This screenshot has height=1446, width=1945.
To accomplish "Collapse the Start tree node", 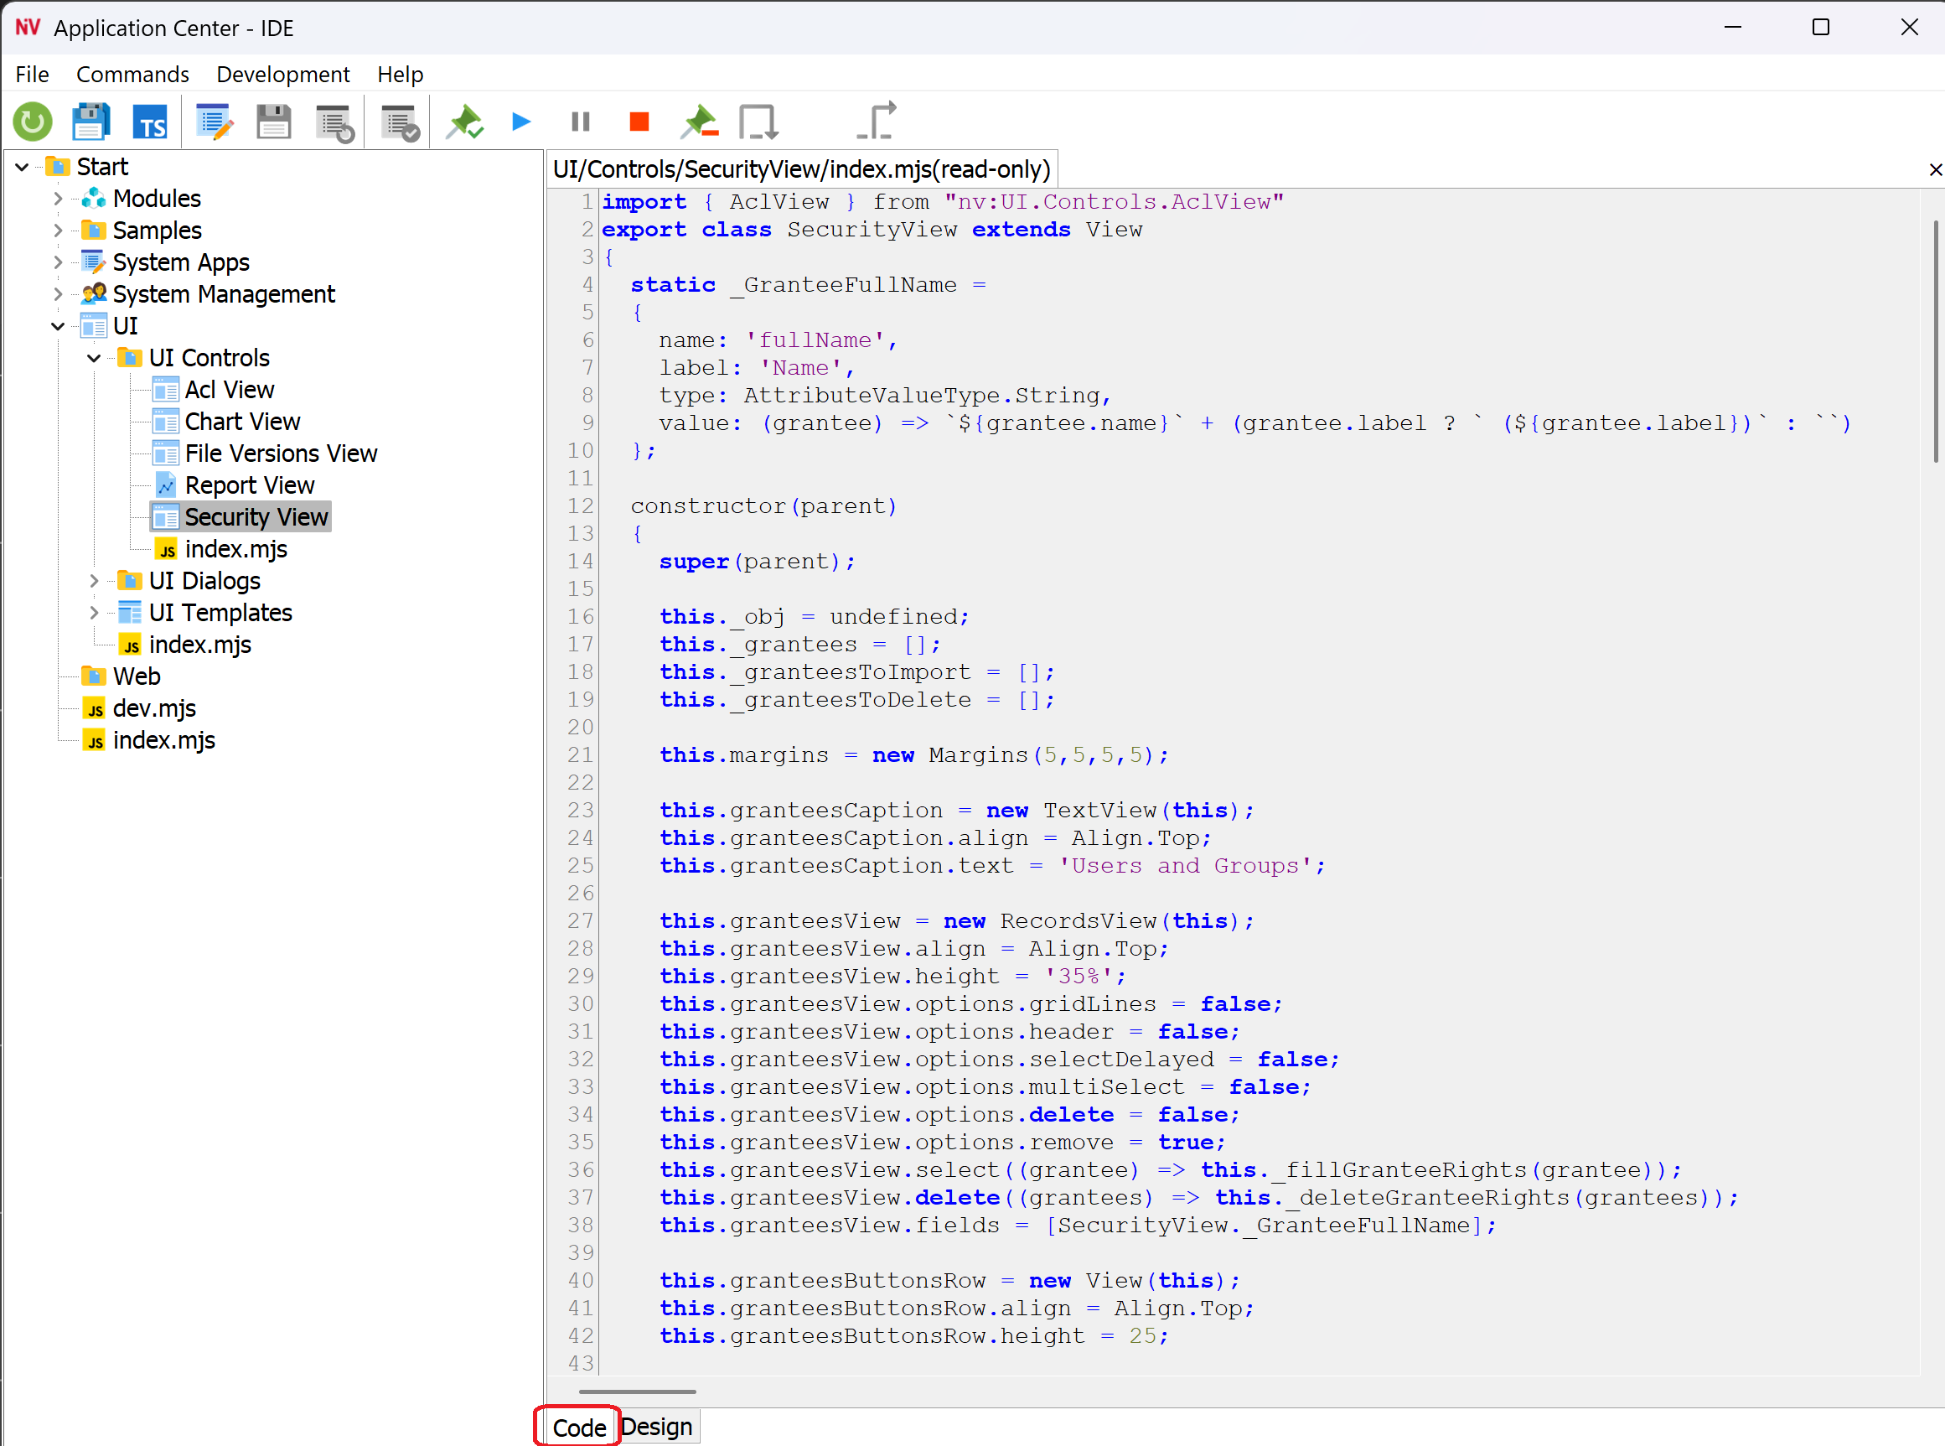I will pyautogui.click(x=21, y=166).
